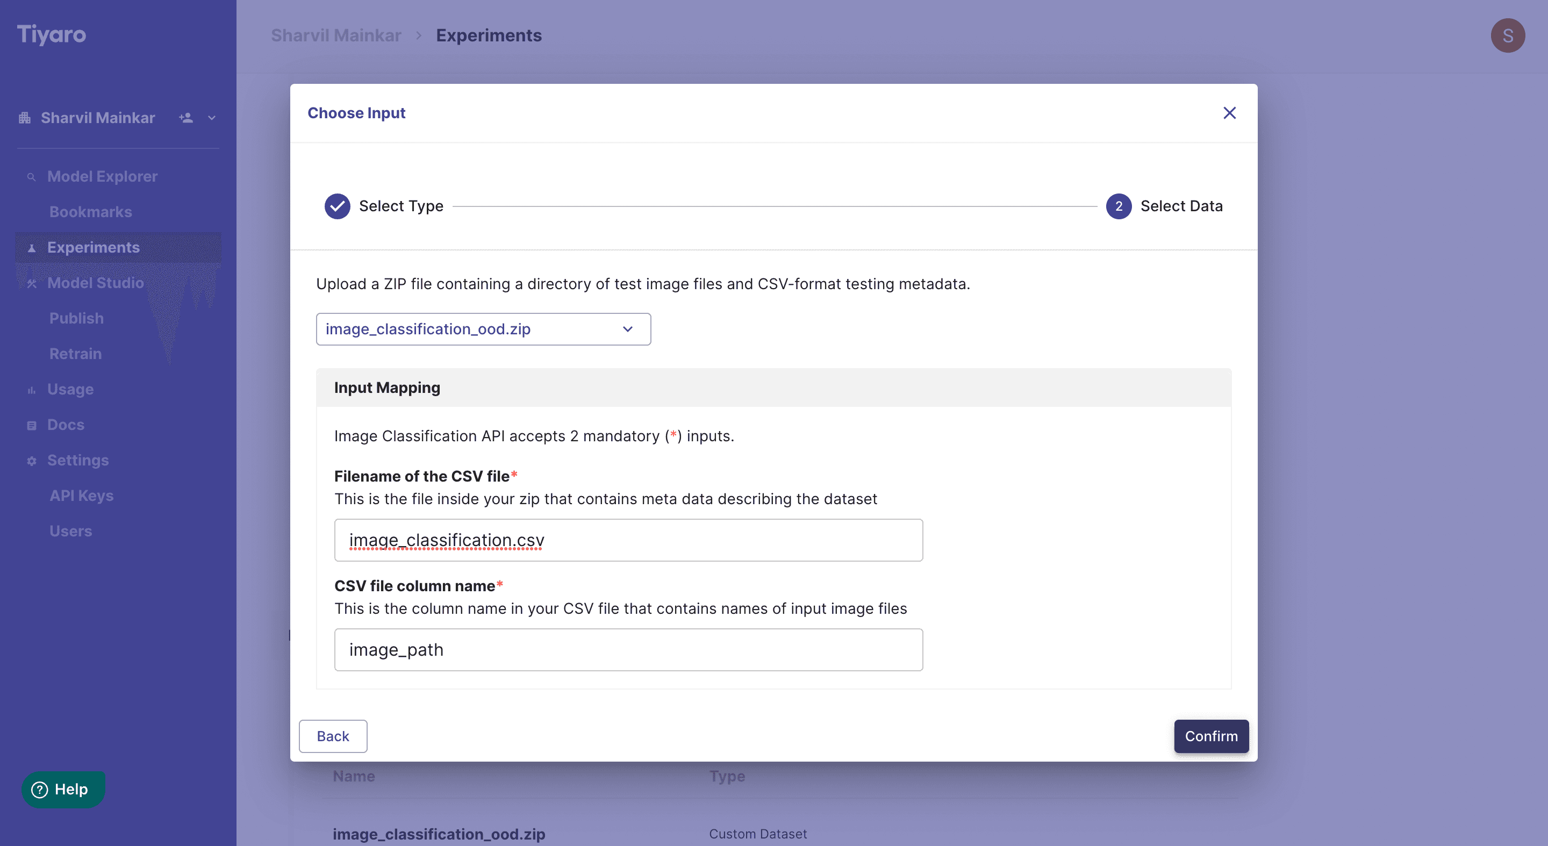Viewport: 1548px width, 846px height.
Task: Click the user avatar S in top corner
Action: click(1508, 35)
